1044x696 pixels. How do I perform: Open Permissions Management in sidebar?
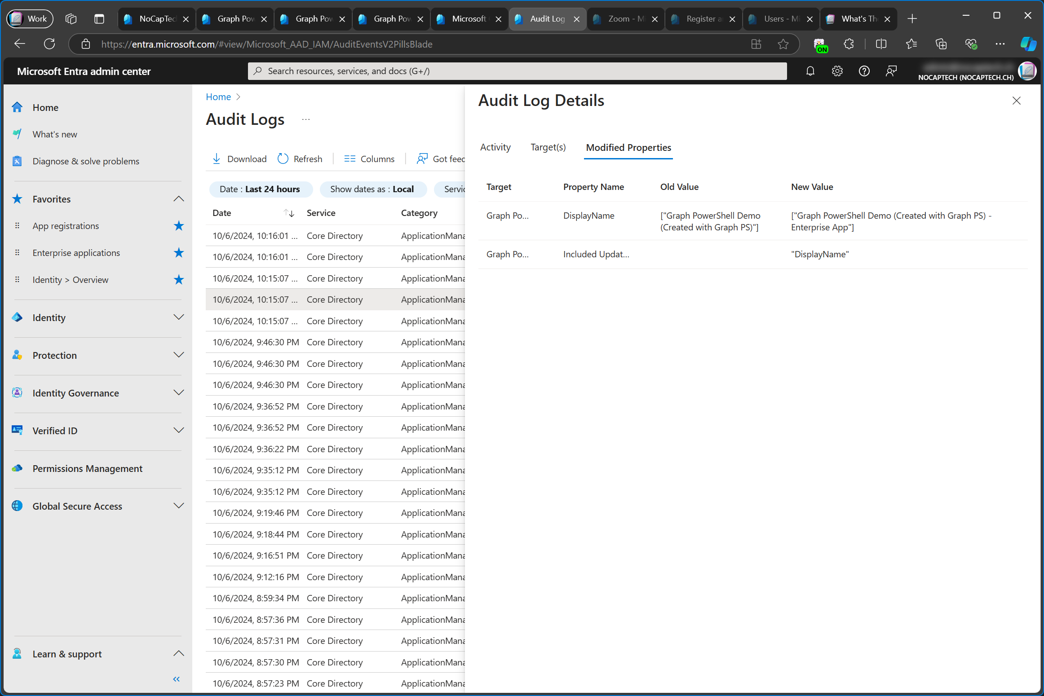click(88, 468)
